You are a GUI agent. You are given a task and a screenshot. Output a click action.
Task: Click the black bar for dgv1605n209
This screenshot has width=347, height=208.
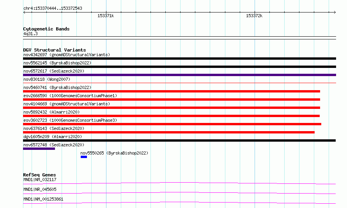click(179, 140)
